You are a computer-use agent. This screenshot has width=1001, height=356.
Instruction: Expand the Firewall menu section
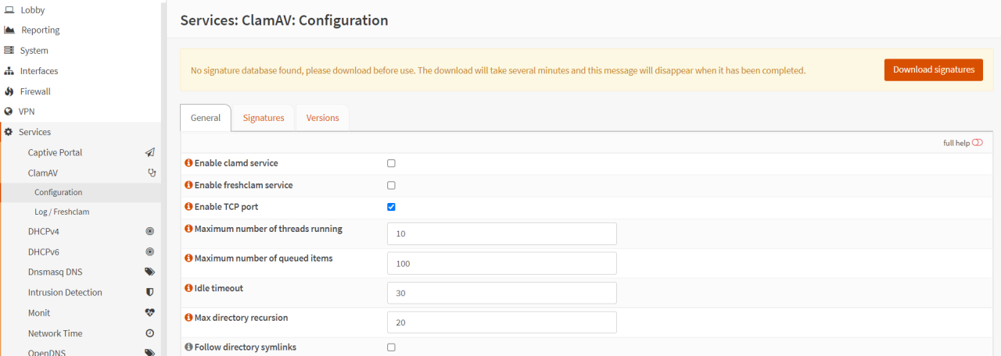pyautogui.click(x=34, y=91)
